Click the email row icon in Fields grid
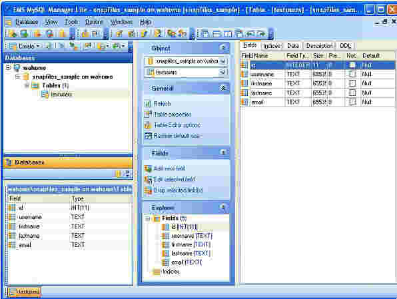Screen dimensions: 397x299 (x=244, y=103)
